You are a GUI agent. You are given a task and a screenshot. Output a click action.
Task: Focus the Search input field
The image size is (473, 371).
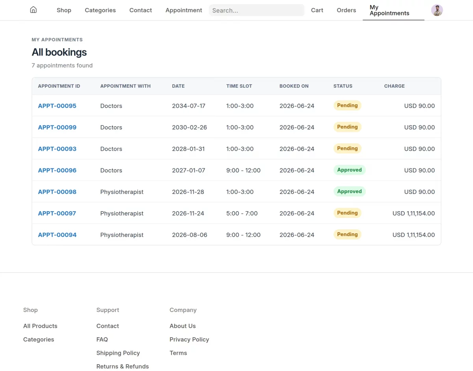pyautogui.click(x=257, y=10)
